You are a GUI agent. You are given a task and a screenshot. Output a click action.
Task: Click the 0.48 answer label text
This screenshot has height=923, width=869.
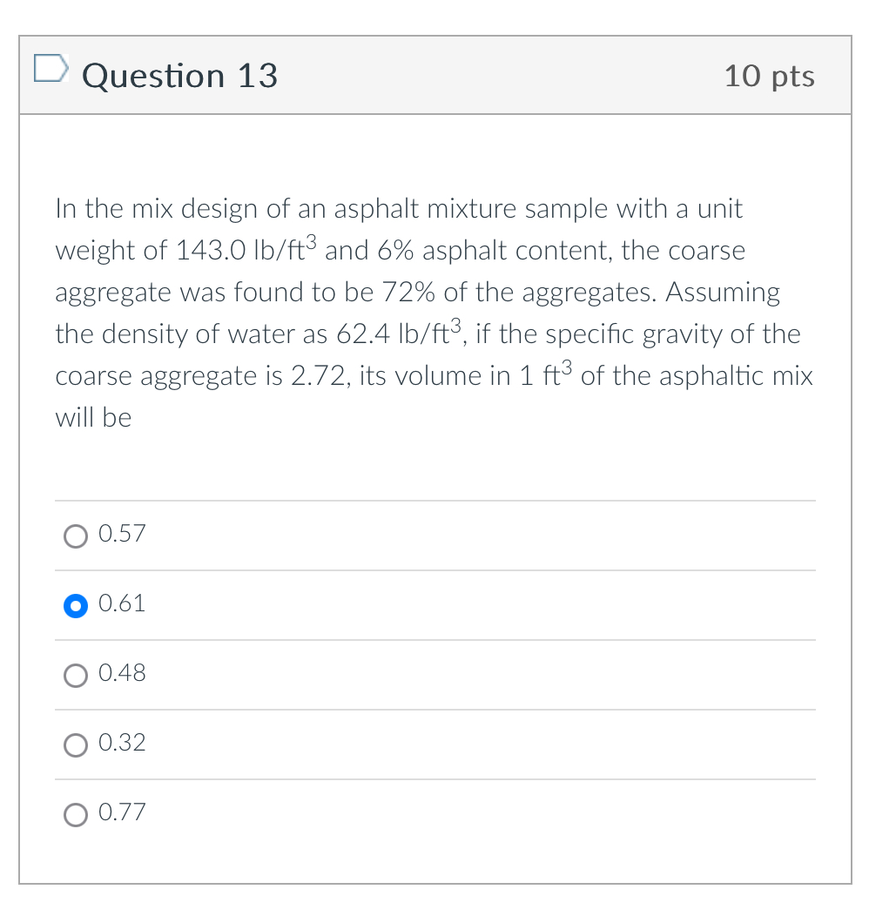click(123, 673)
